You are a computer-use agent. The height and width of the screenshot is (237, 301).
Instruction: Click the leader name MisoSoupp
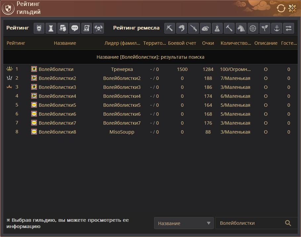tap(122, 132)
